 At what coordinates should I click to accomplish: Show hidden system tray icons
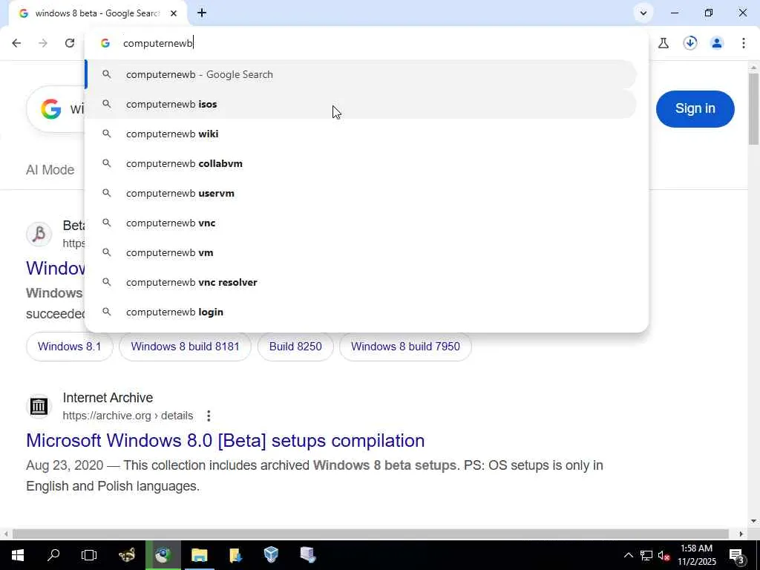[628, 555]
